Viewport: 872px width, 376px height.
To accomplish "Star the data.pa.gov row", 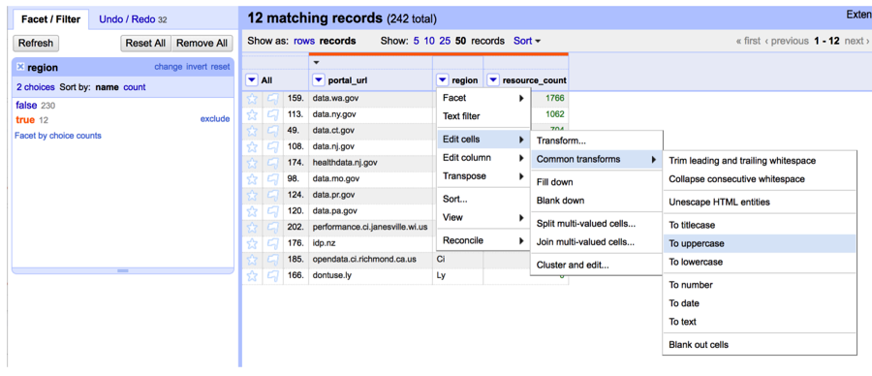I will coord(252,211).
